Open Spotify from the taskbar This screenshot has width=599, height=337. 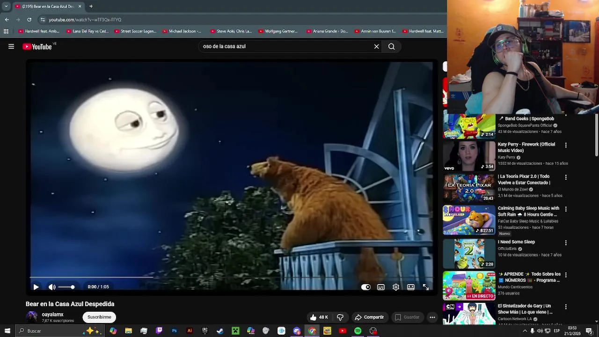pos(358,331)
